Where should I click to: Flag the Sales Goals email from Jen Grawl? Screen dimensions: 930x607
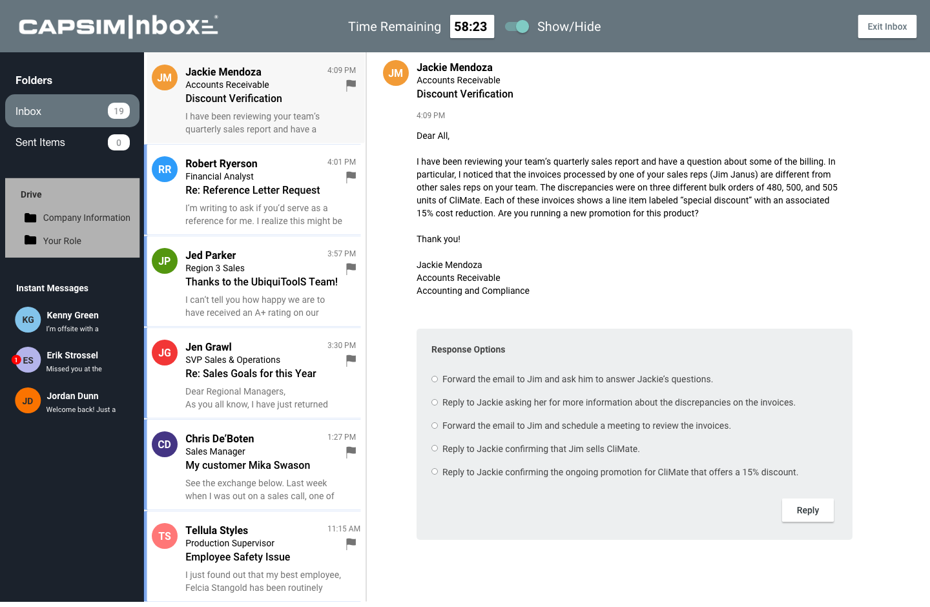click(x=351, y=360)
